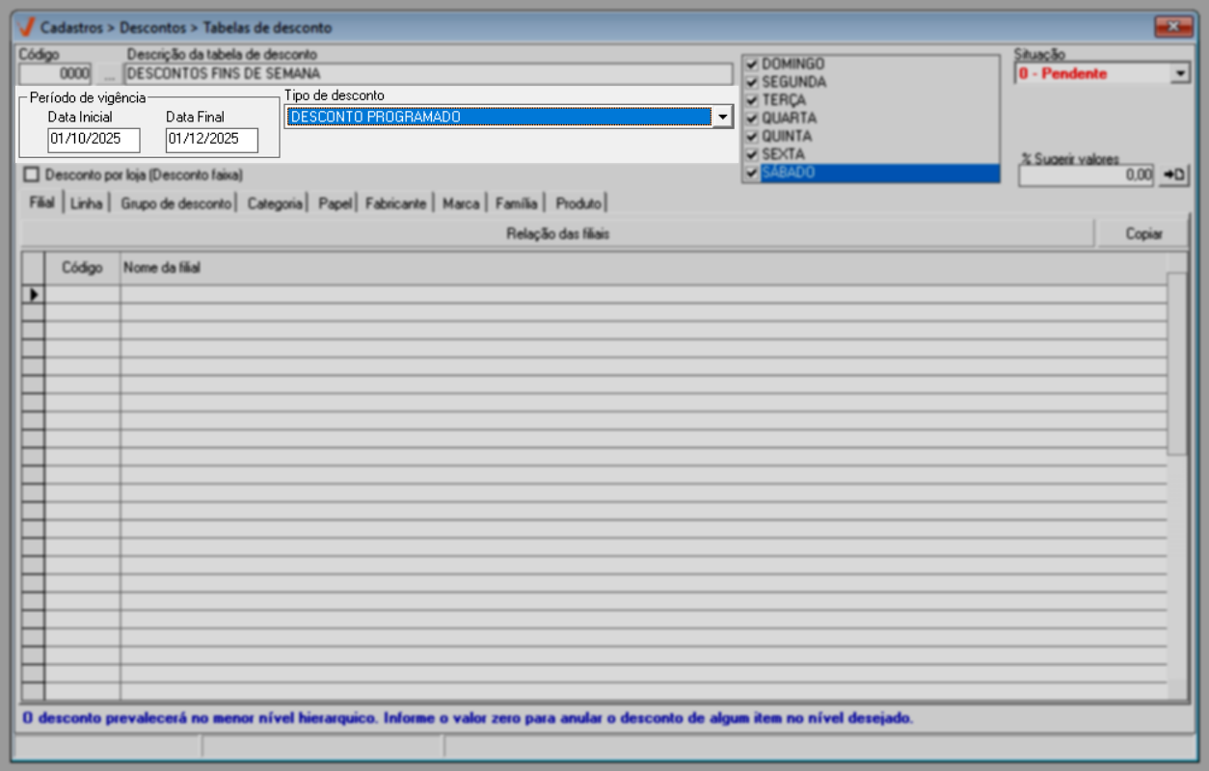This screenshot has height=771, width=1209.
Task: Select the first grid row marker arrow
Action: pos(33,294)
